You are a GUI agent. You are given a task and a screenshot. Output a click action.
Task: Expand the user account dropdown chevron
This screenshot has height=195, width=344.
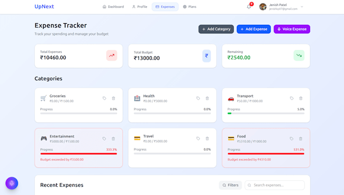coord(302,7)
